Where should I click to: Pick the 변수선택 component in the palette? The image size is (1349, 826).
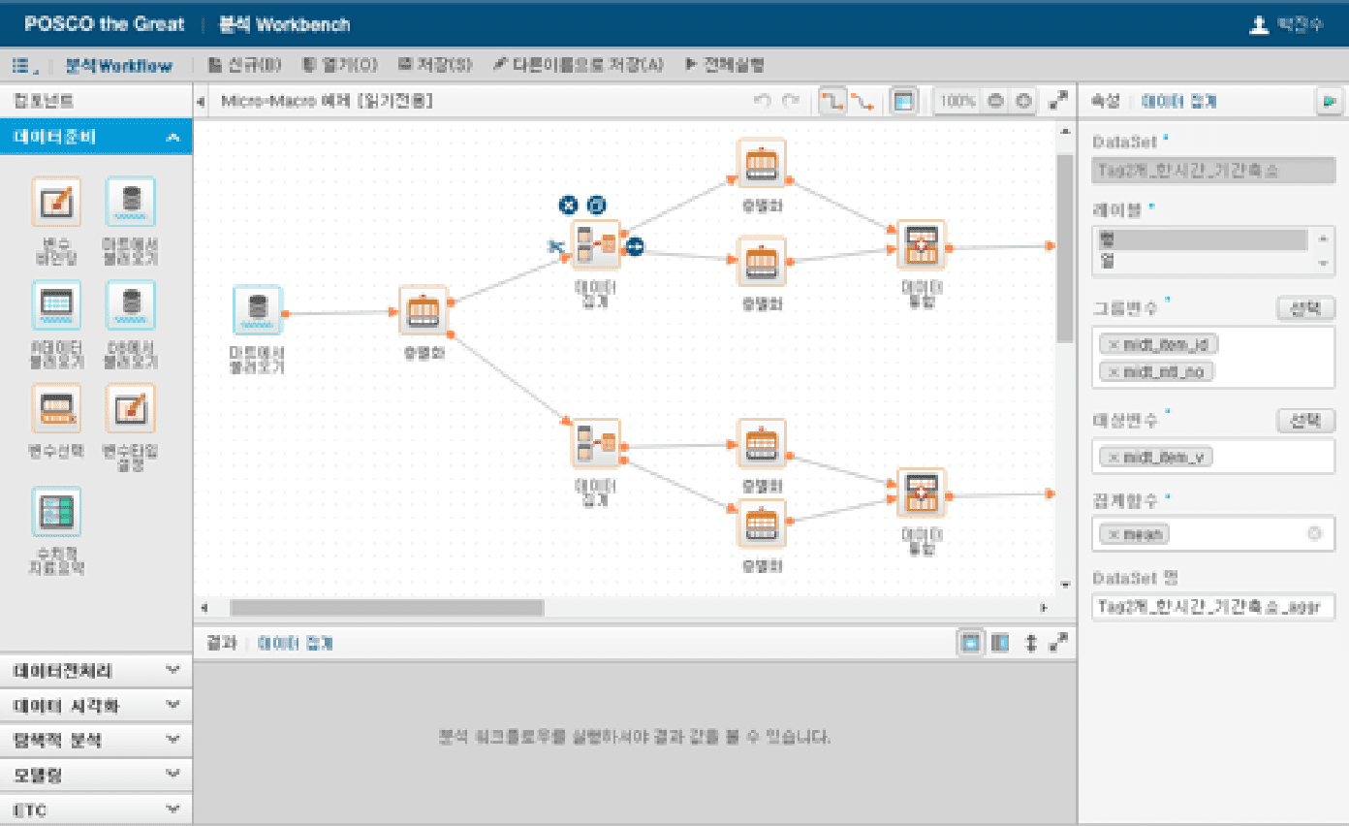click(x=56, y=423)
